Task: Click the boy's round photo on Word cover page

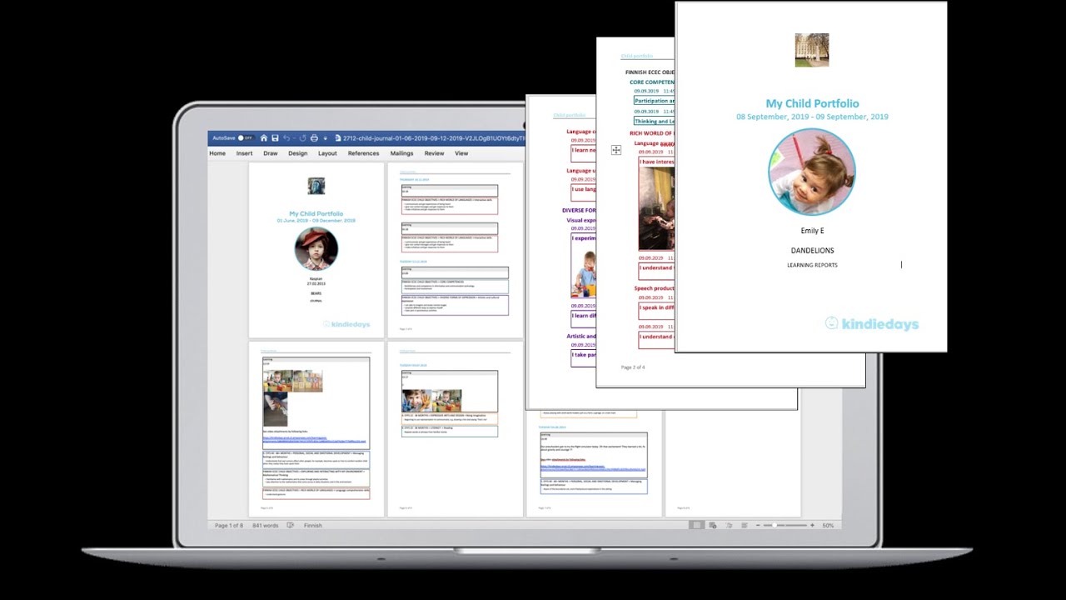Action: coord(316,249)
